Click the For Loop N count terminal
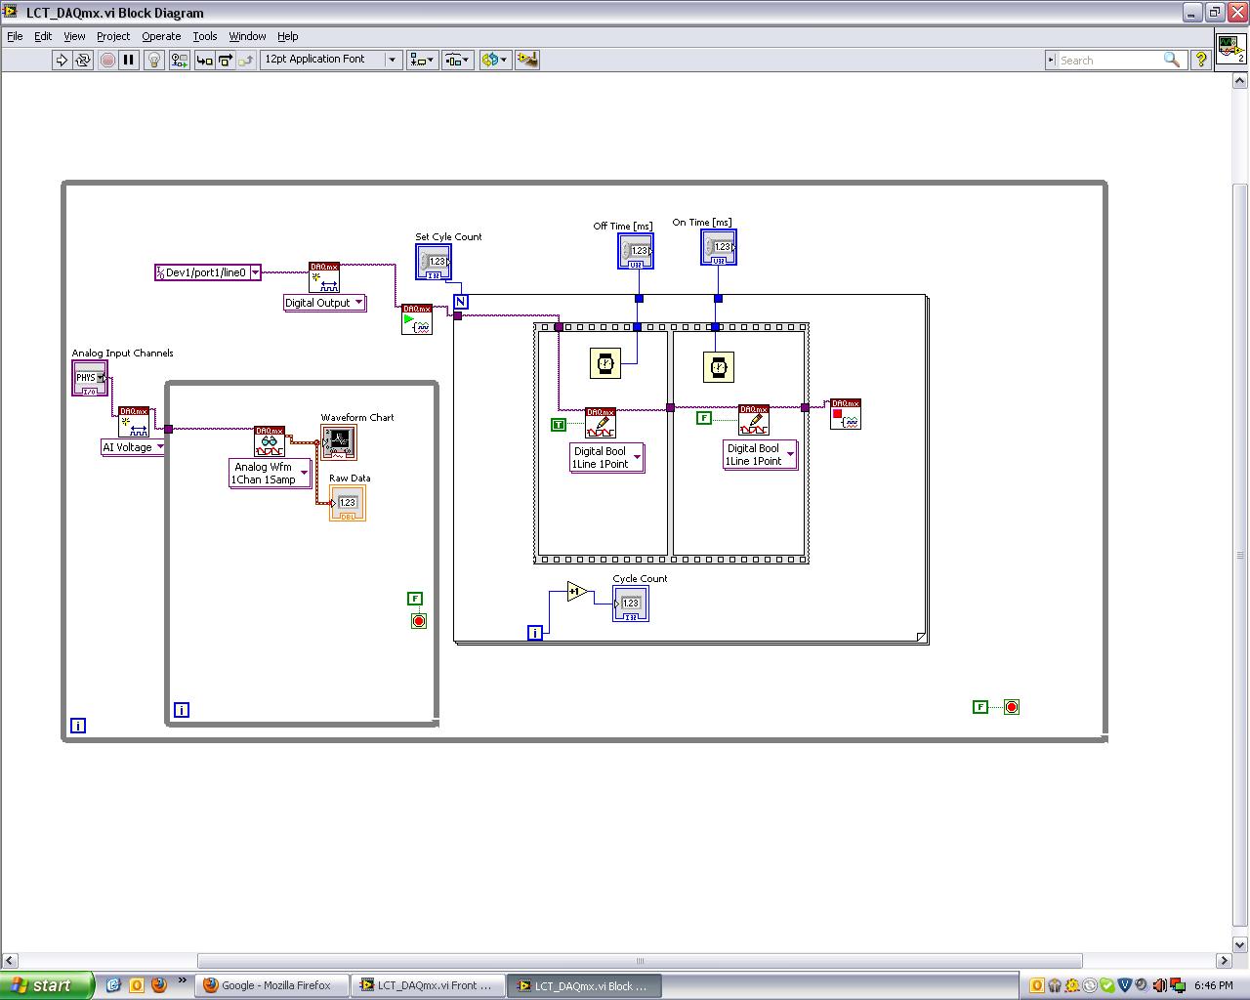 (x=461, y=302)
